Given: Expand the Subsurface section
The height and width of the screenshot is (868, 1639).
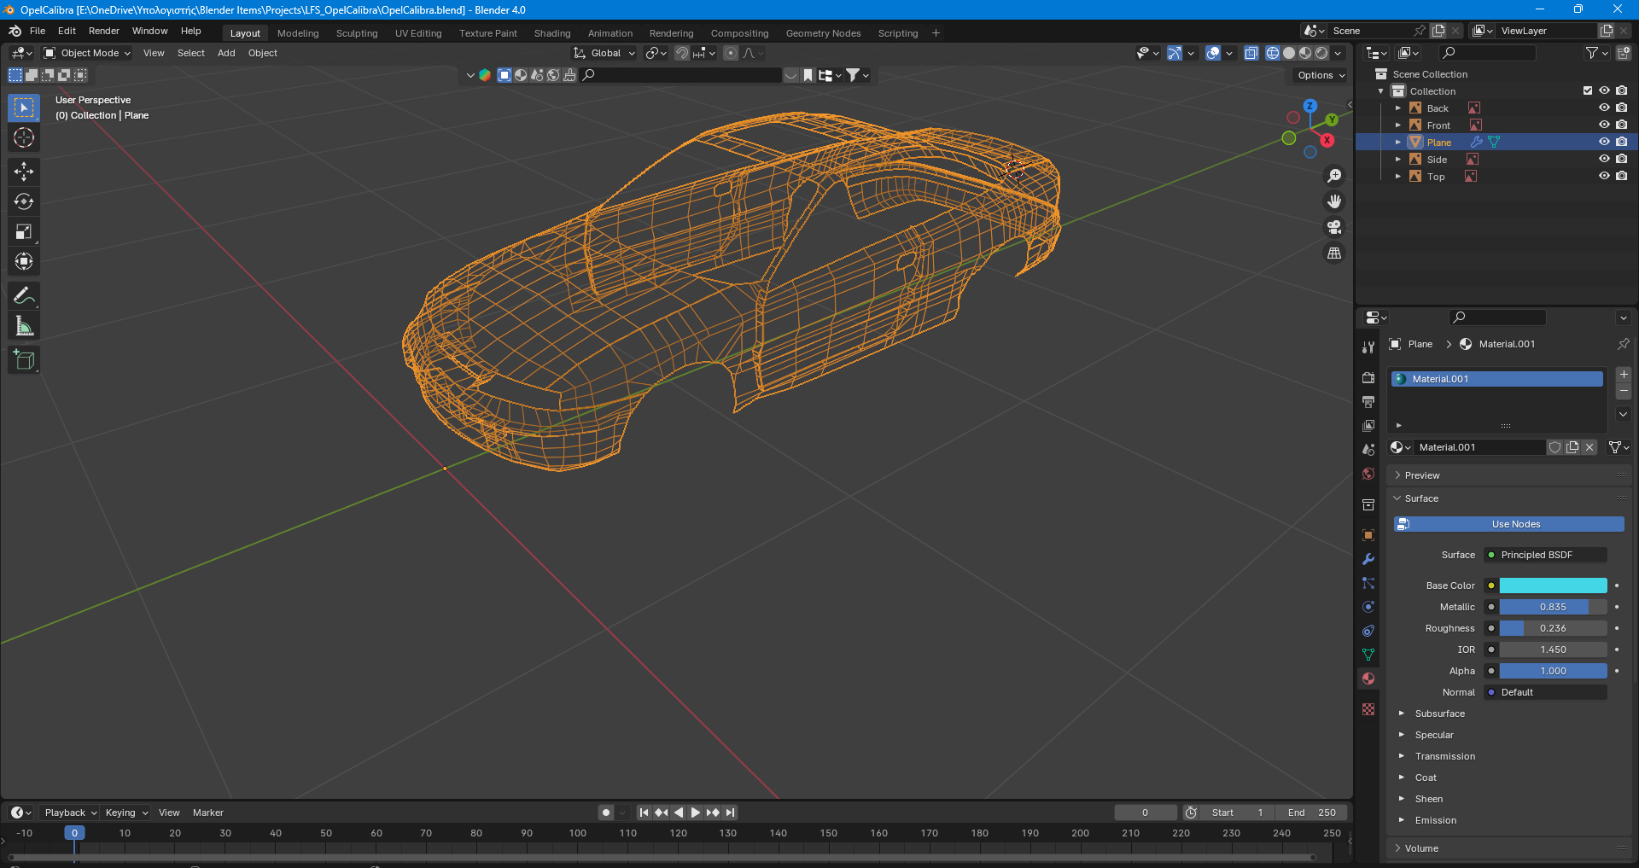Looking at the screenshot, I should click(1439, 714).
